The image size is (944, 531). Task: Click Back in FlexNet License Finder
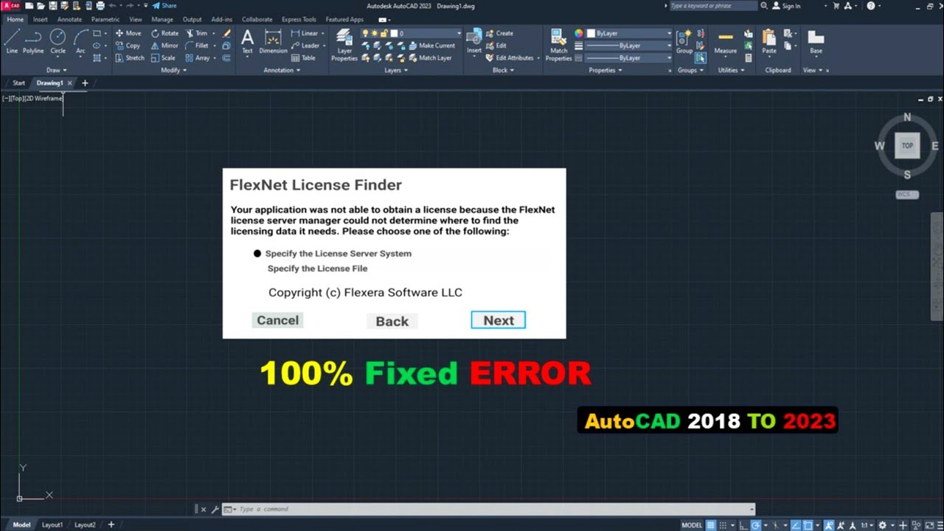tap(392, 321)
